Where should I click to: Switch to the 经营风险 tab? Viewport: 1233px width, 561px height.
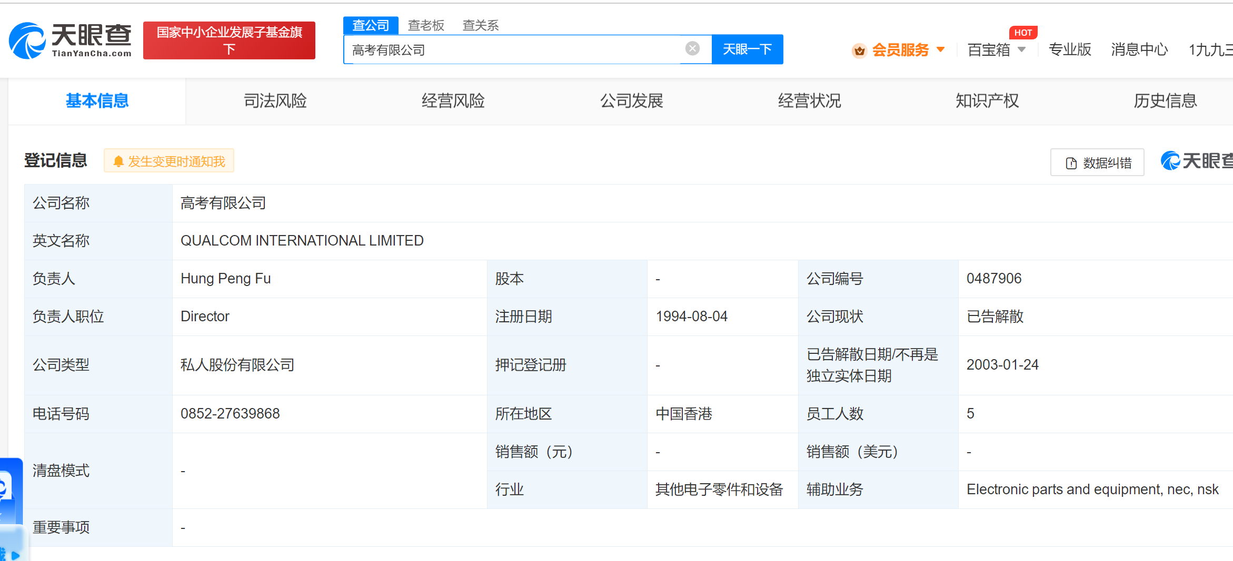point(453,101)
